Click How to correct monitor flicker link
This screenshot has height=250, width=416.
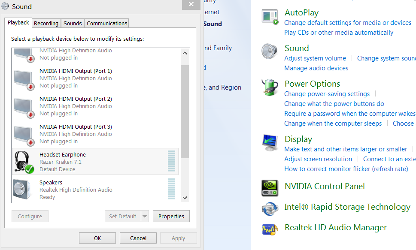(x=346, y=169)
